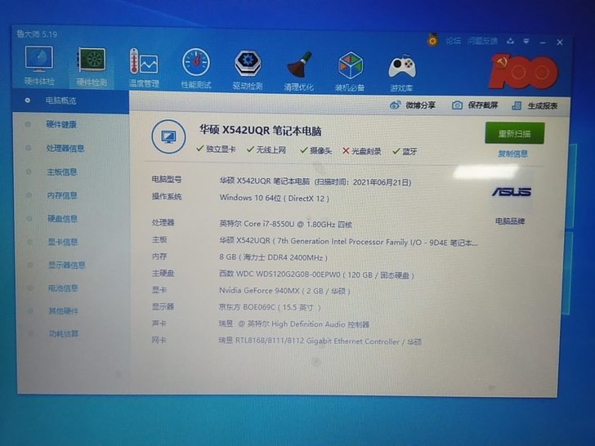This screenshot has width=595, height=446.
Task: Click the Nvidia GeForce 940MX value
Action: [284, 291]
